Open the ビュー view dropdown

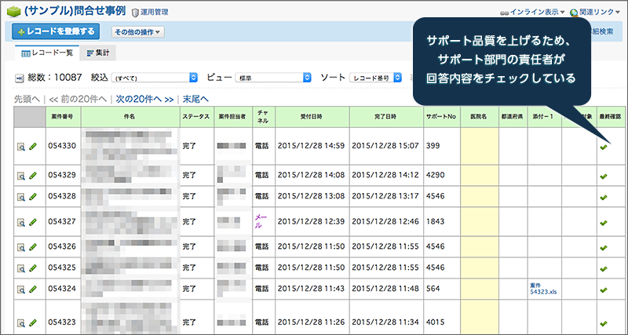273,78
